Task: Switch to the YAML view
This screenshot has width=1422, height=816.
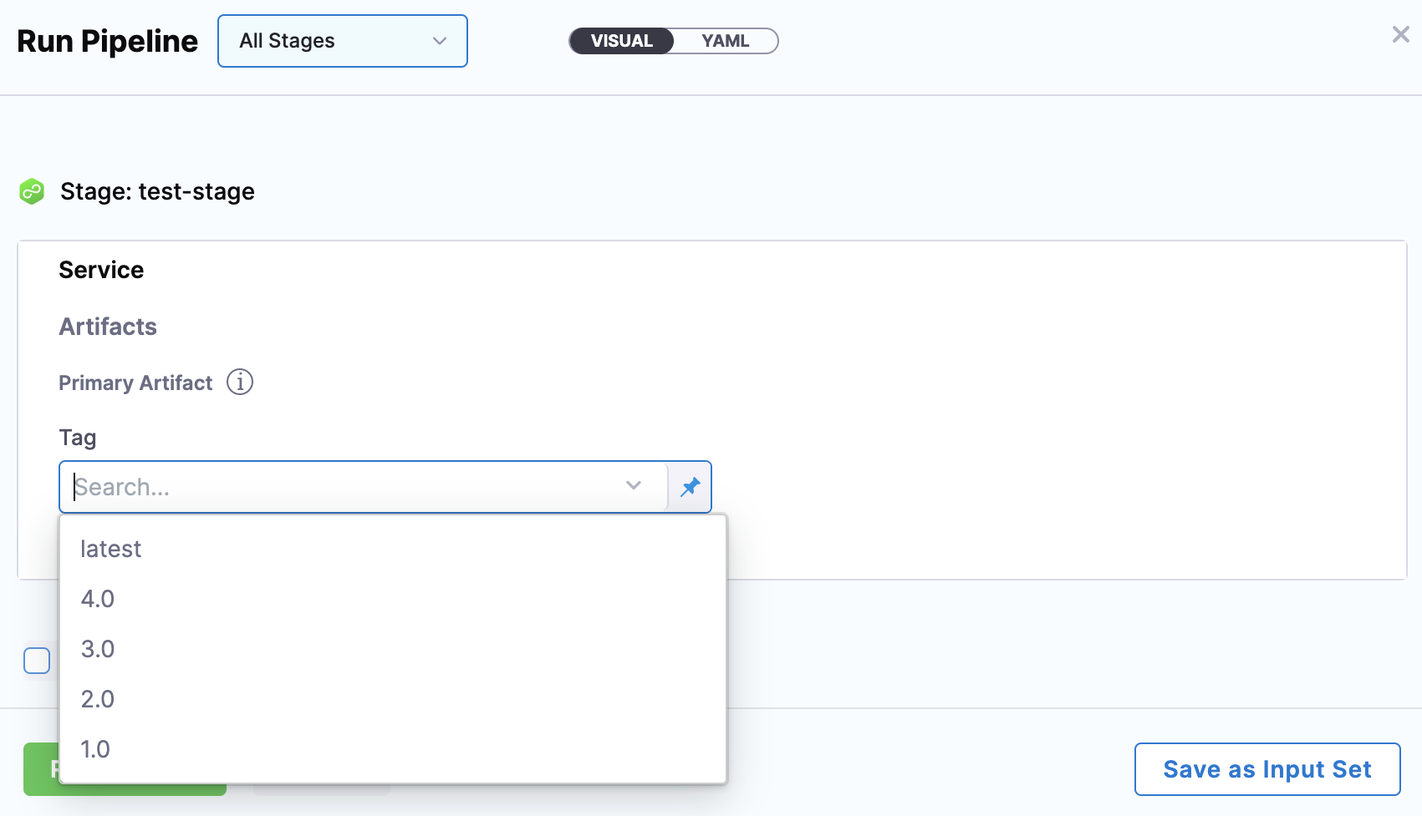Action: tap(725, 41)
